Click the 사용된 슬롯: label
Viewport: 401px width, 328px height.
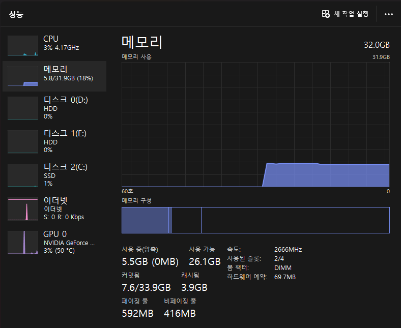[244, 259]
